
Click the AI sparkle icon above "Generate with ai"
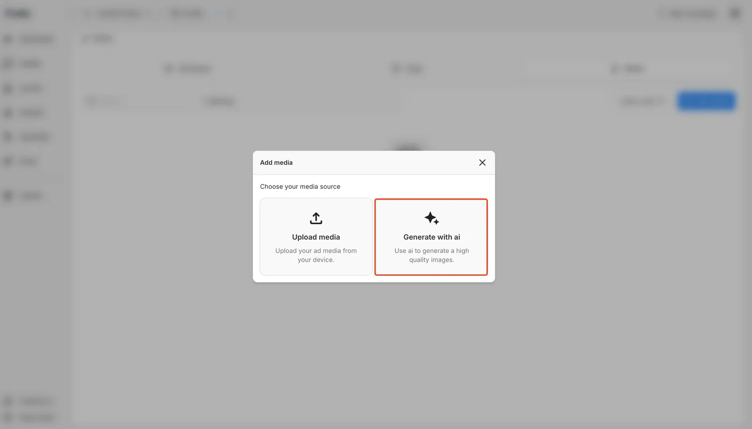point(431,218)
